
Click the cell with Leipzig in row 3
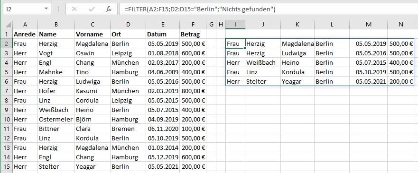128,53
